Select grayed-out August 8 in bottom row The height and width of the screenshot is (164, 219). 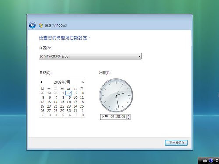[83, 115]
